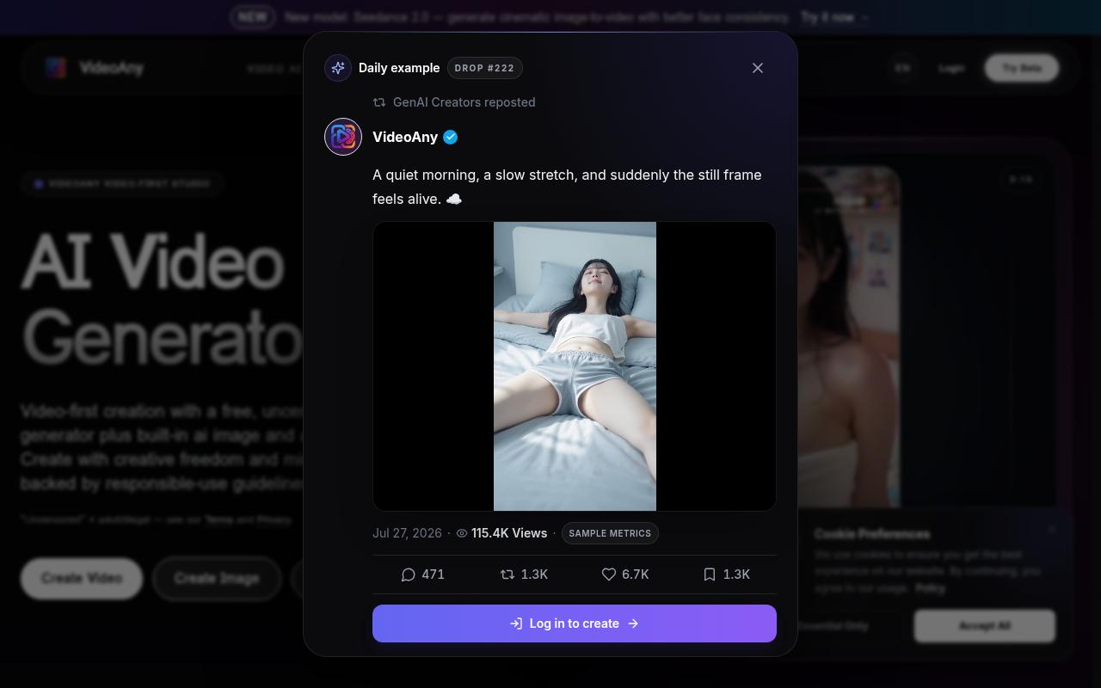1101x688 pixels.
Task: Click the Try Beta header button
Action: [x=1022, y=68]
